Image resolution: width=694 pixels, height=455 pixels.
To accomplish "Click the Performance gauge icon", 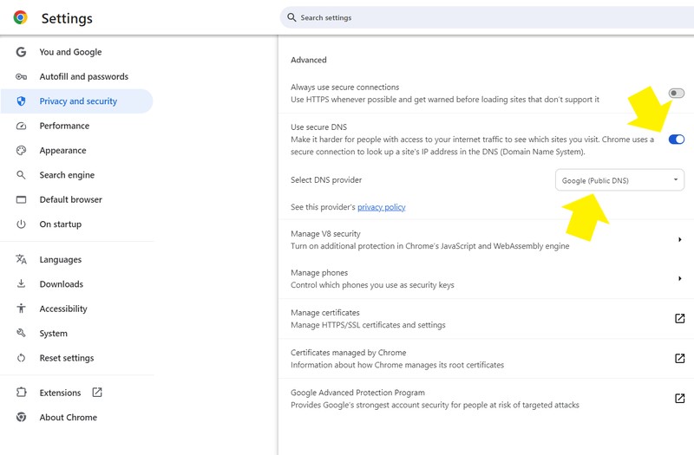I will coord(22,126).
